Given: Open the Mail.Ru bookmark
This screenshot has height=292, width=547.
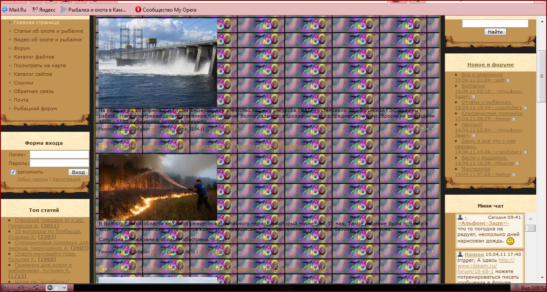Looking at the screenshot, I should [x=15, y=9].
